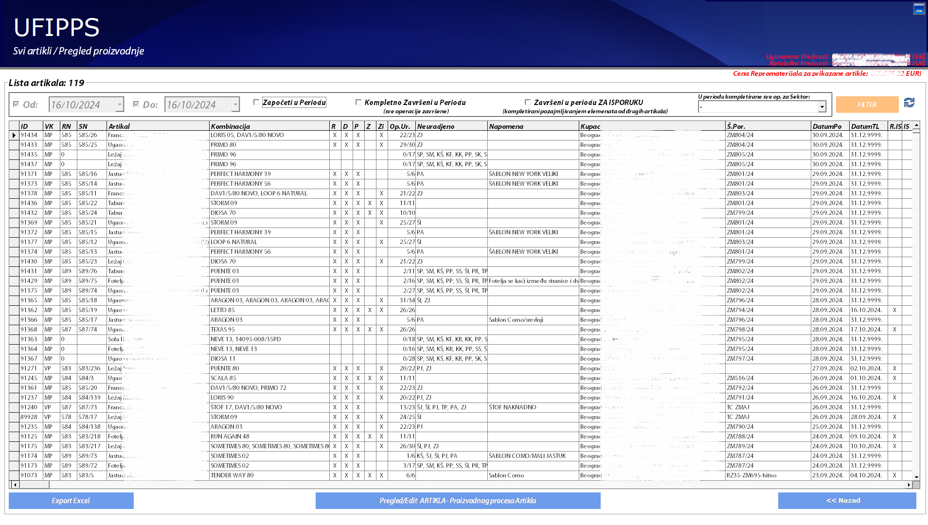Click Pregled/Edit ARTIKLA button
Screen dimensions: 928x525
(x=458, y=501)
